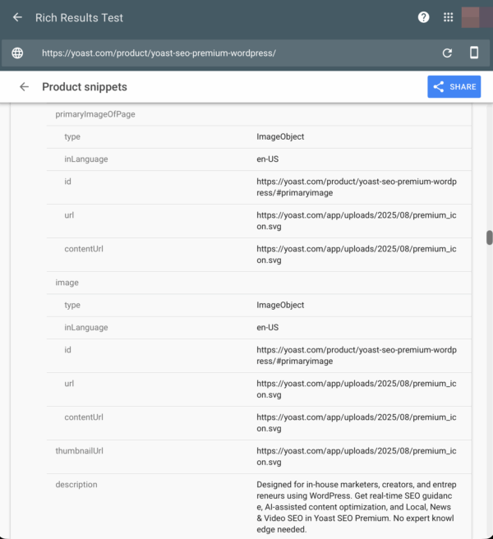
Task: Click type label under primaryImageOfPage
Action: point(72,137)
